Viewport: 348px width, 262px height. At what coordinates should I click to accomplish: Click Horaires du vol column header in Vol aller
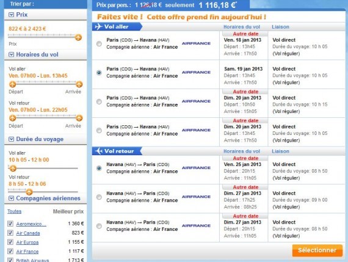(x=242, y=27)
